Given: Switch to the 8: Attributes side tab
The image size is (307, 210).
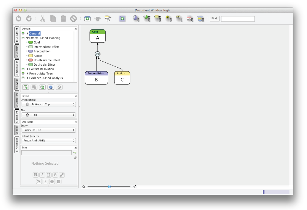Looking at the screenshot, I should point(17,145).
